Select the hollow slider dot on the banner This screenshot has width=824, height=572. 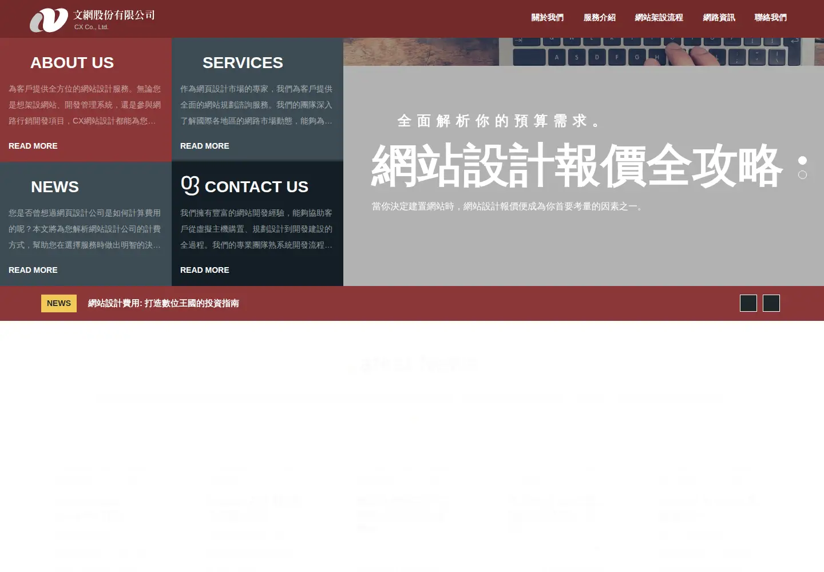802,174
